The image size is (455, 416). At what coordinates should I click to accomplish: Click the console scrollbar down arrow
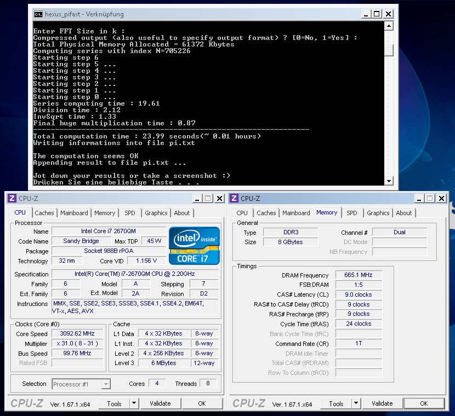tap(389, 181)
